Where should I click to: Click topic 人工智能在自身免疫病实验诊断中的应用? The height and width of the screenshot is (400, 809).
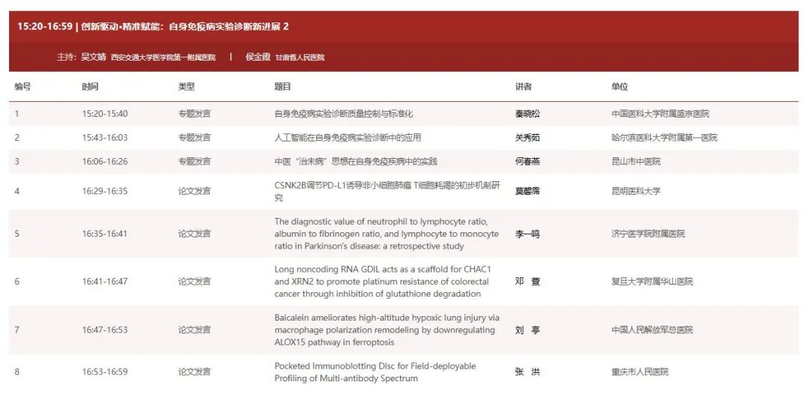coord(348,138)
